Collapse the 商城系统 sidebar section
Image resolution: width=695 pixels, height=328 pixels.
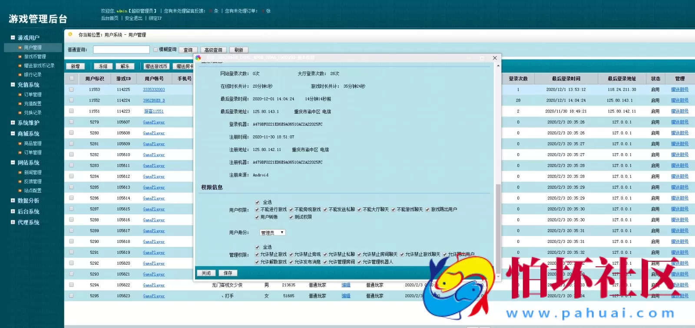tap(13, 134)
